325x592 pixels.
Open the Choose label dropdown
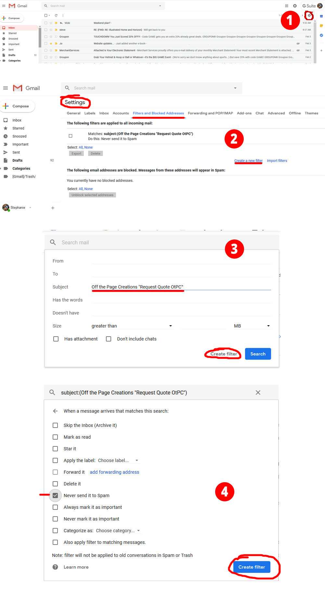[x=118, y=460]
